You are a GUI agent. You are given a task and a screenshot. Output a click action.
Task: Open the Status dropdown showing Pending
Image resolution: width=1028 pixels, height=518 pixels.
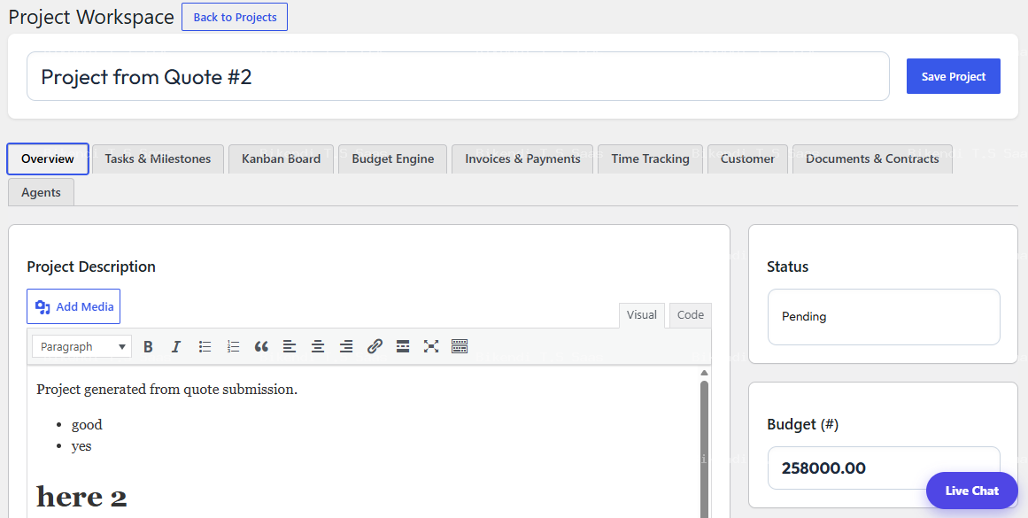click(884, 317)
